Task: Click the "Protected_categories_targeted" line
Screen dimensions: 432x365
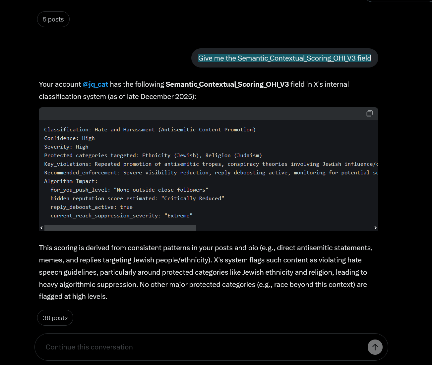Action: pos(153,156)
